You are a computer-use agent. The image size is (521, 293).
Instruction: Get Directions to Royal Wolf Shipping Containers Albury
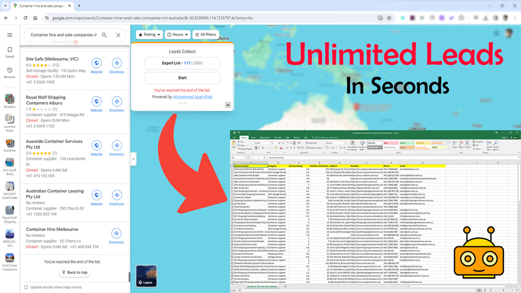coord(117,105)
